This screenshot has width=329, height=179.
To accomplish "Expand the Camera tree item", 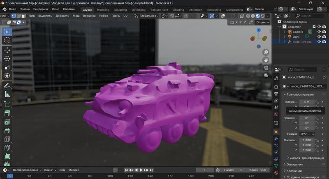I will coord(285,32).
